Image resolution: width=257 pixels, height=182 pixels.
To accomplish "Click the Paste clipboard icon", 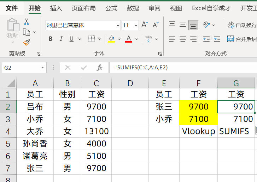I will point(13,25).
